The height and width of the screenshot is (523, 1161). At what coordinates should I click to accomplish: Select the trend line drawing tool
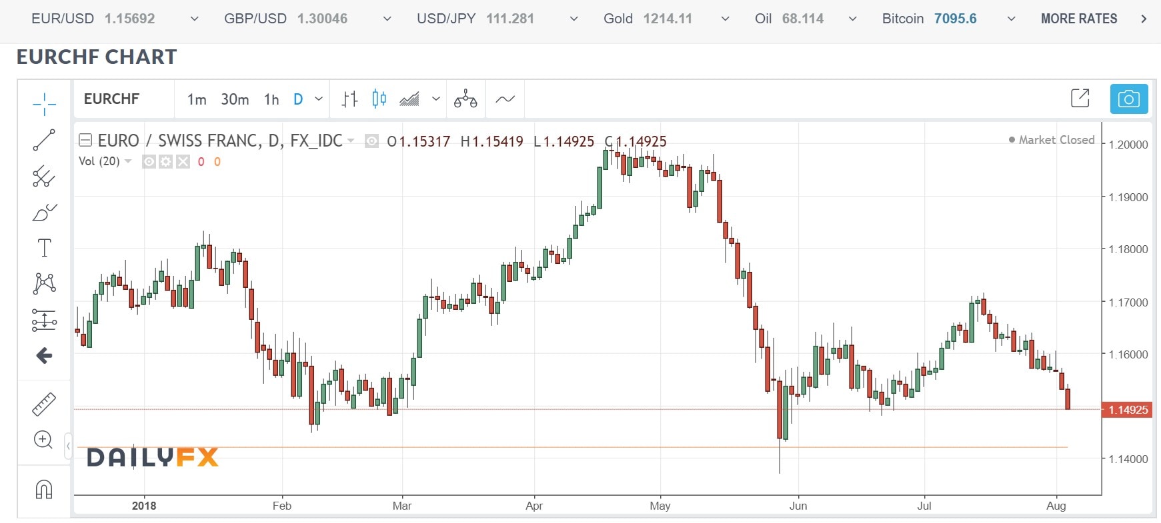point(44,140)
